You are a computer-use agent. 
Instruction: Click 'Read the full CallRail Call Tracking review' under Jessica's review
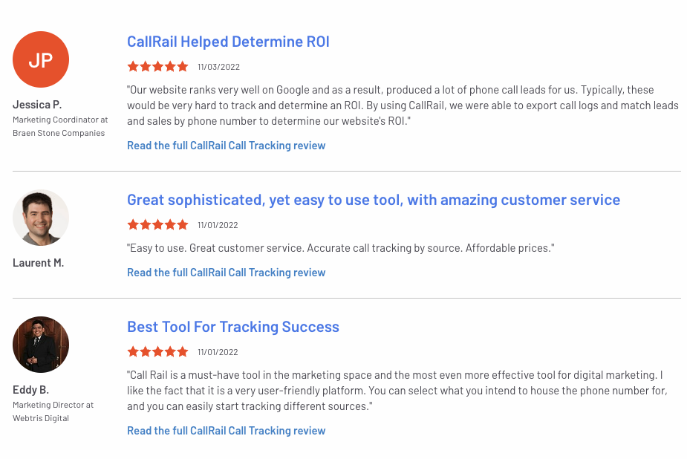[x=226, y=146]
